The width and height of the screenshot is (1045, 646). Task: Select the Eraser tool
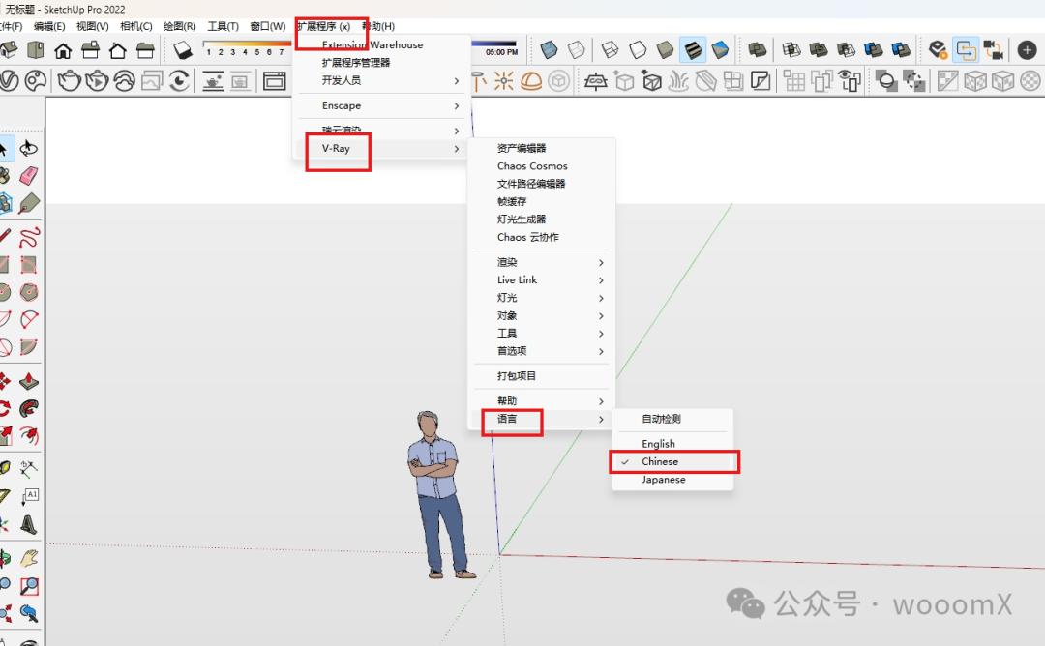pos(29,176)
